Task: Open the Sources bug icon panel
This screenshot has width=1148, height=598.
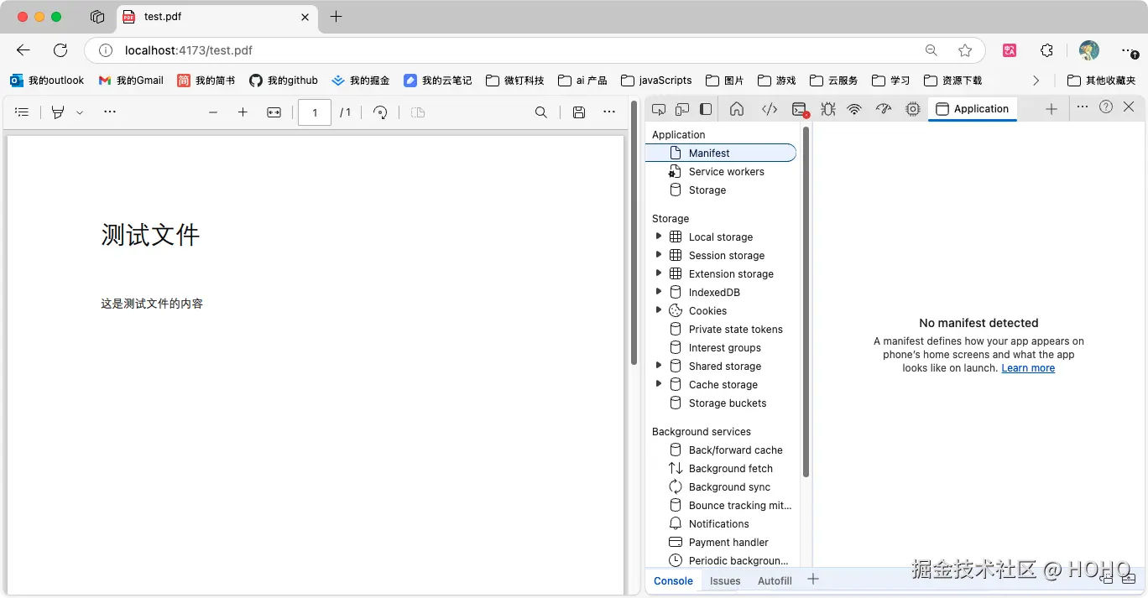Action: (827, 109)
